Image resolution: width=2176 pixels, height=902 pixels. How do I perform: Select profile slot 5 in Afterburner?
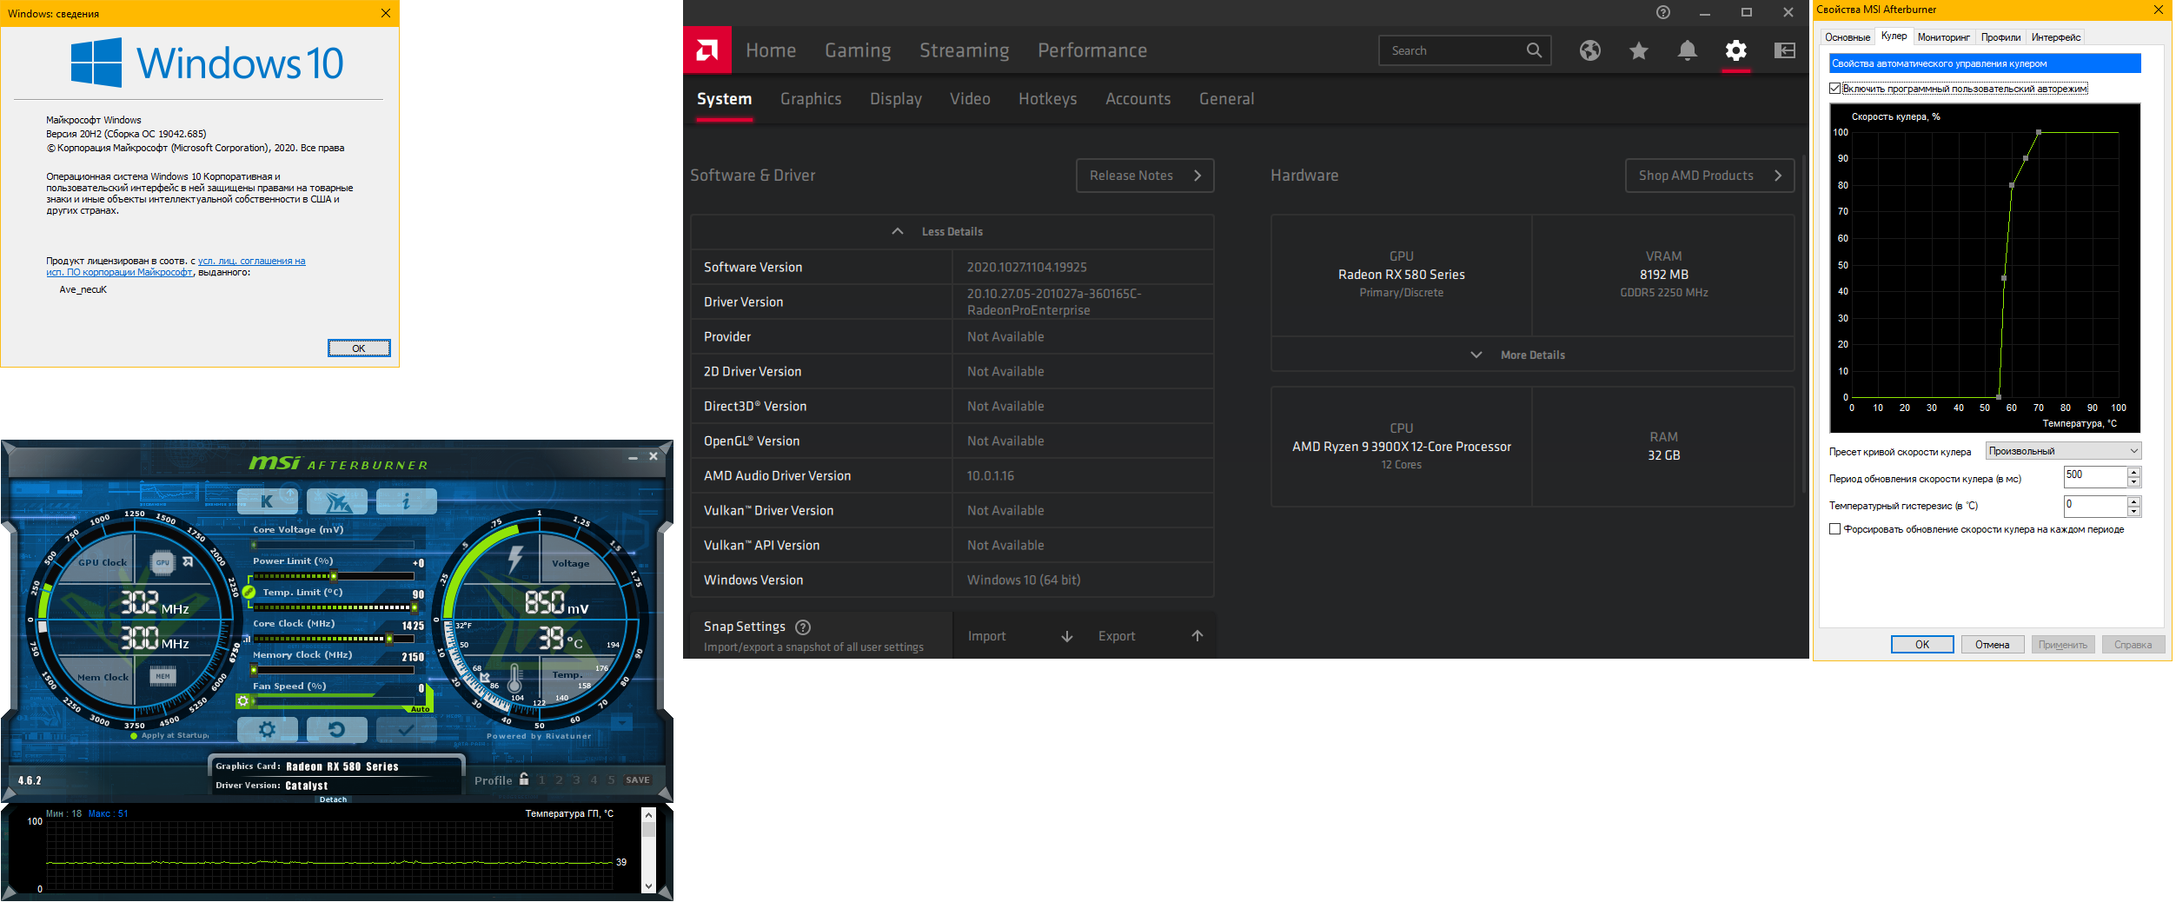(x=611, y=780)
